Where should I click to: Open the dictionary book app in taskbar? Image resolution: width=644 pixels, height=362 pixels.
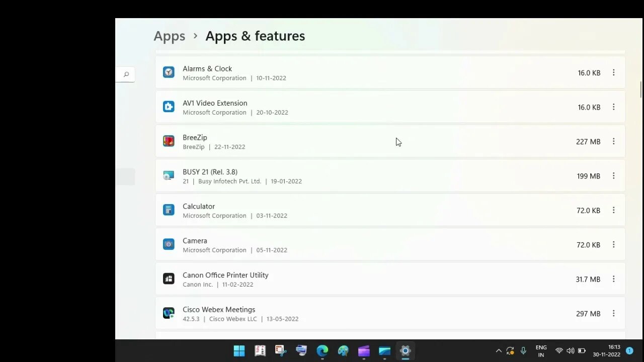[260, 350]
